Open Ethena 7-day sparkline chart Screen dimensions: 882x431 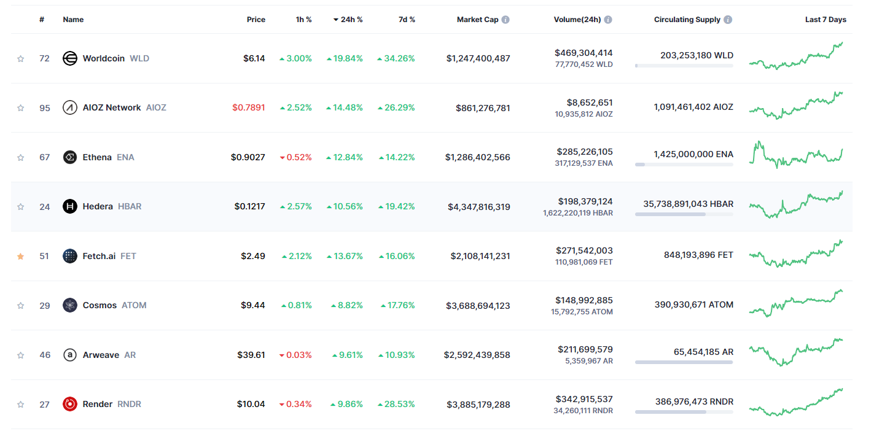click(x=796, y=155)
